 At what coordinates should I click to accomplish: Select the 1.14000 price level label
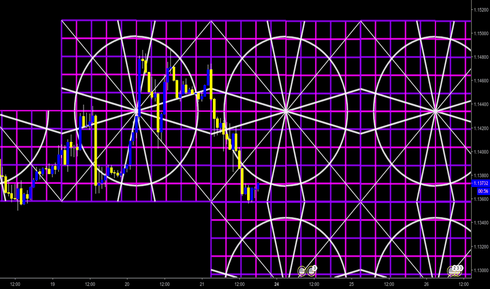coord(481,152)
